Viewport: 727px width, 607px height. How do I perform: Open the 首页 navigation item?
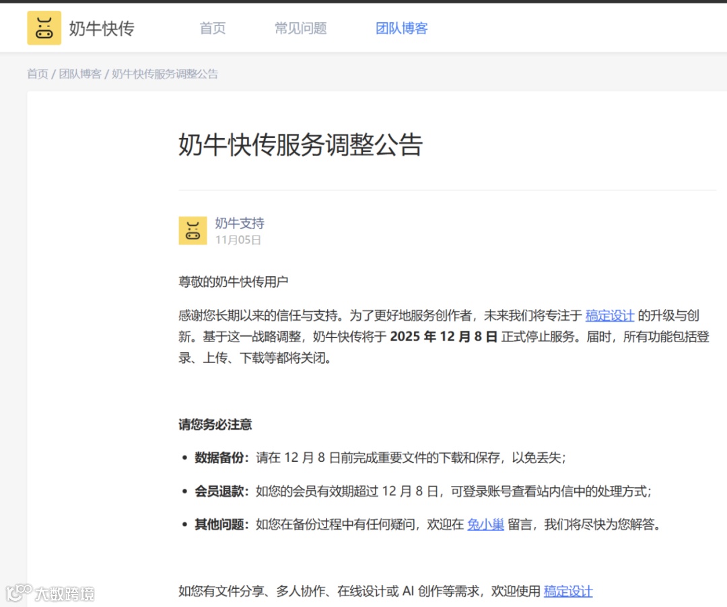click(x=213, y=28)
